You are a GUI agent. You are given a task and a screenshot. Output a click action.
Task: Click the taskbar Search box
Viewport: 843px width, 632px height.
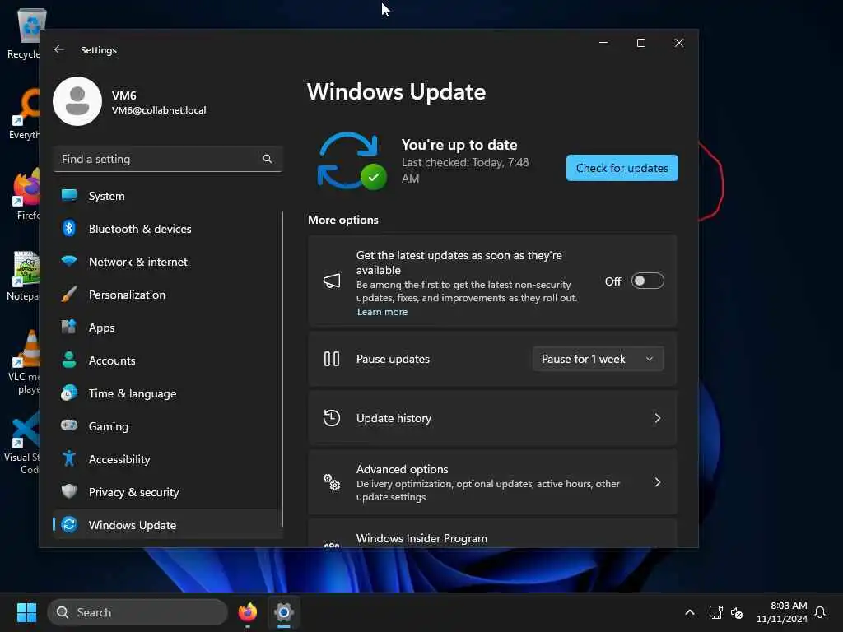[x=137, y=612]
